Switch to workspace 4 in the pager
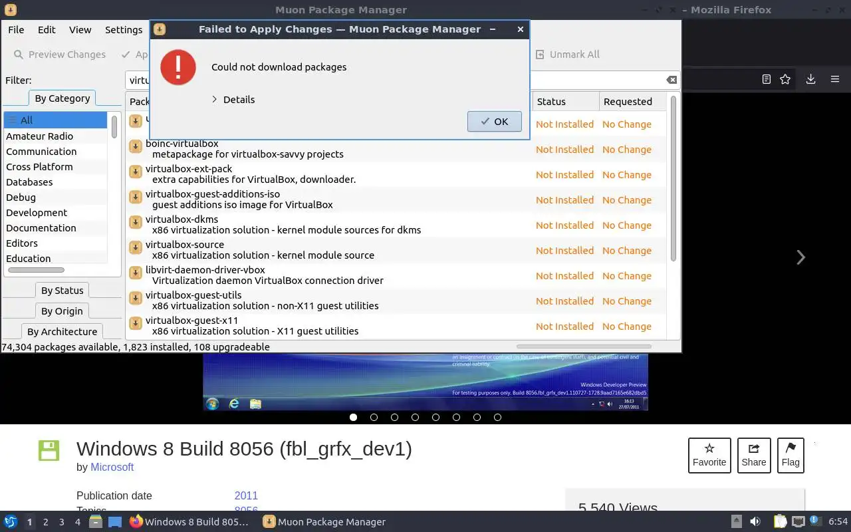Image resolution: width=851 pixels, height=532 pixels. click(78, 522)
